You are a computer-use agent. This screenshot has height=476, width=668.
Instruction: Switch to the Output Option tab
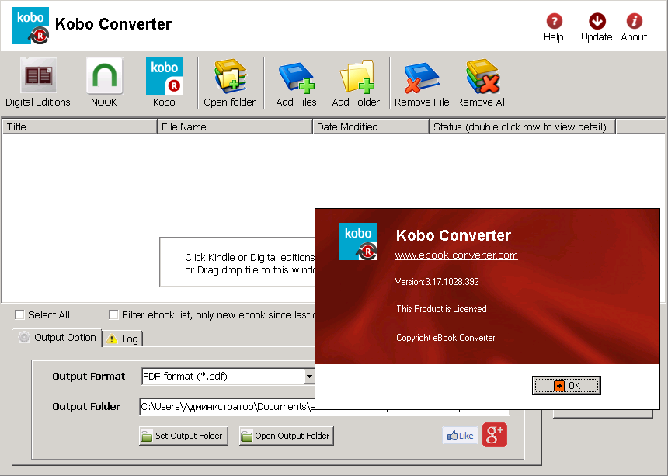pos(57,338)
